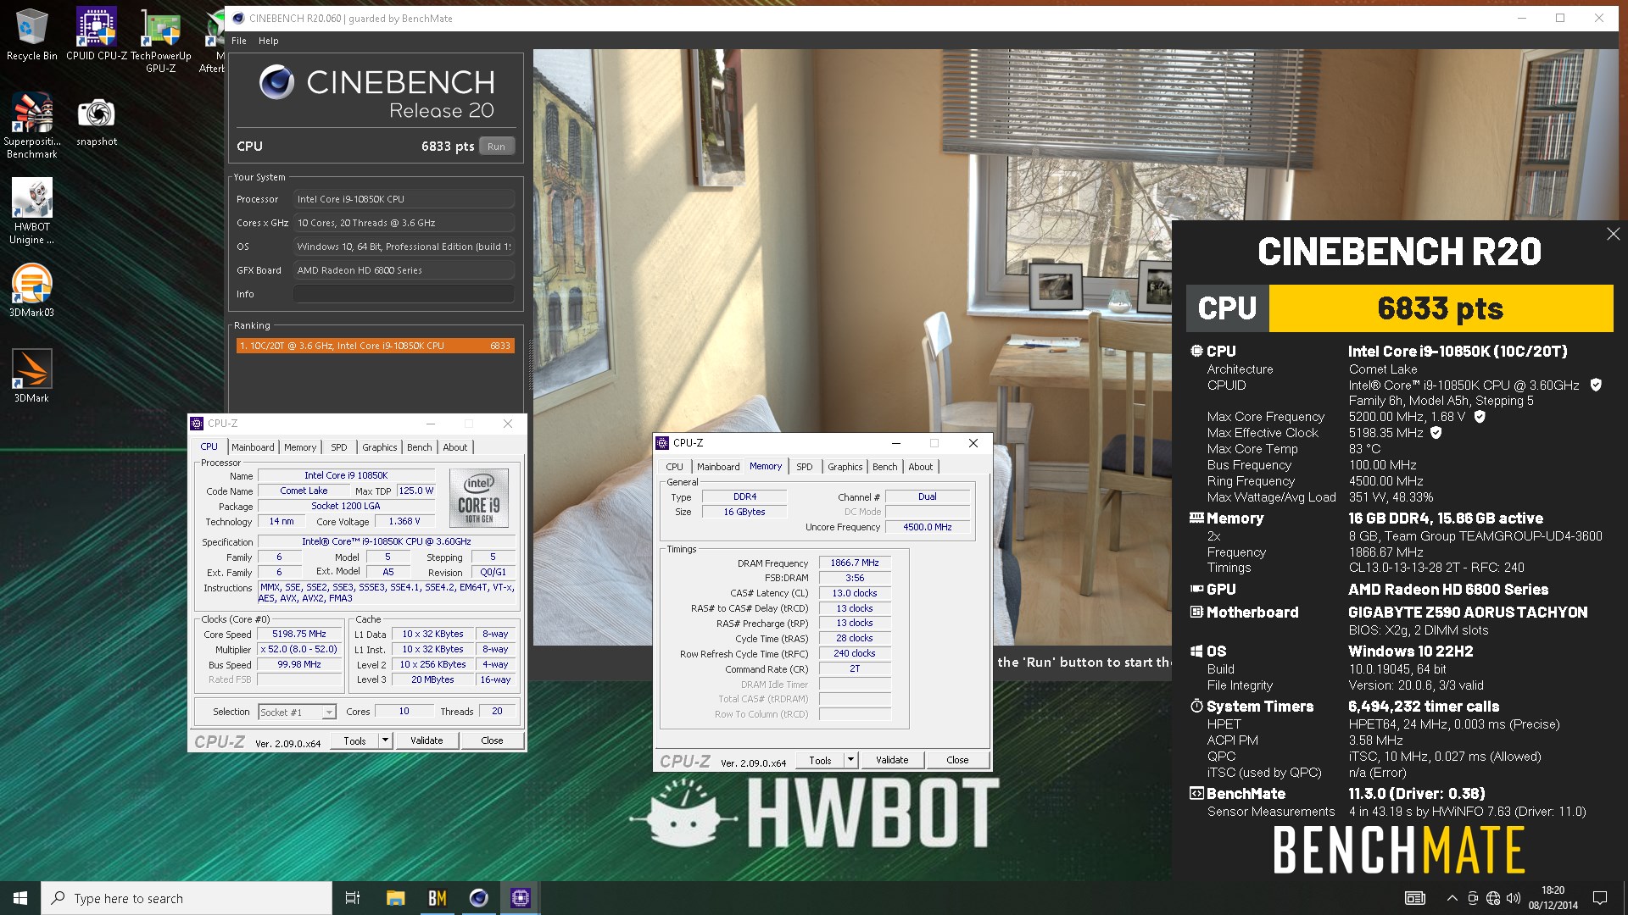
Task: Switch to Mainboard tab in left CPU-Z window
Action: pos(253,447)
